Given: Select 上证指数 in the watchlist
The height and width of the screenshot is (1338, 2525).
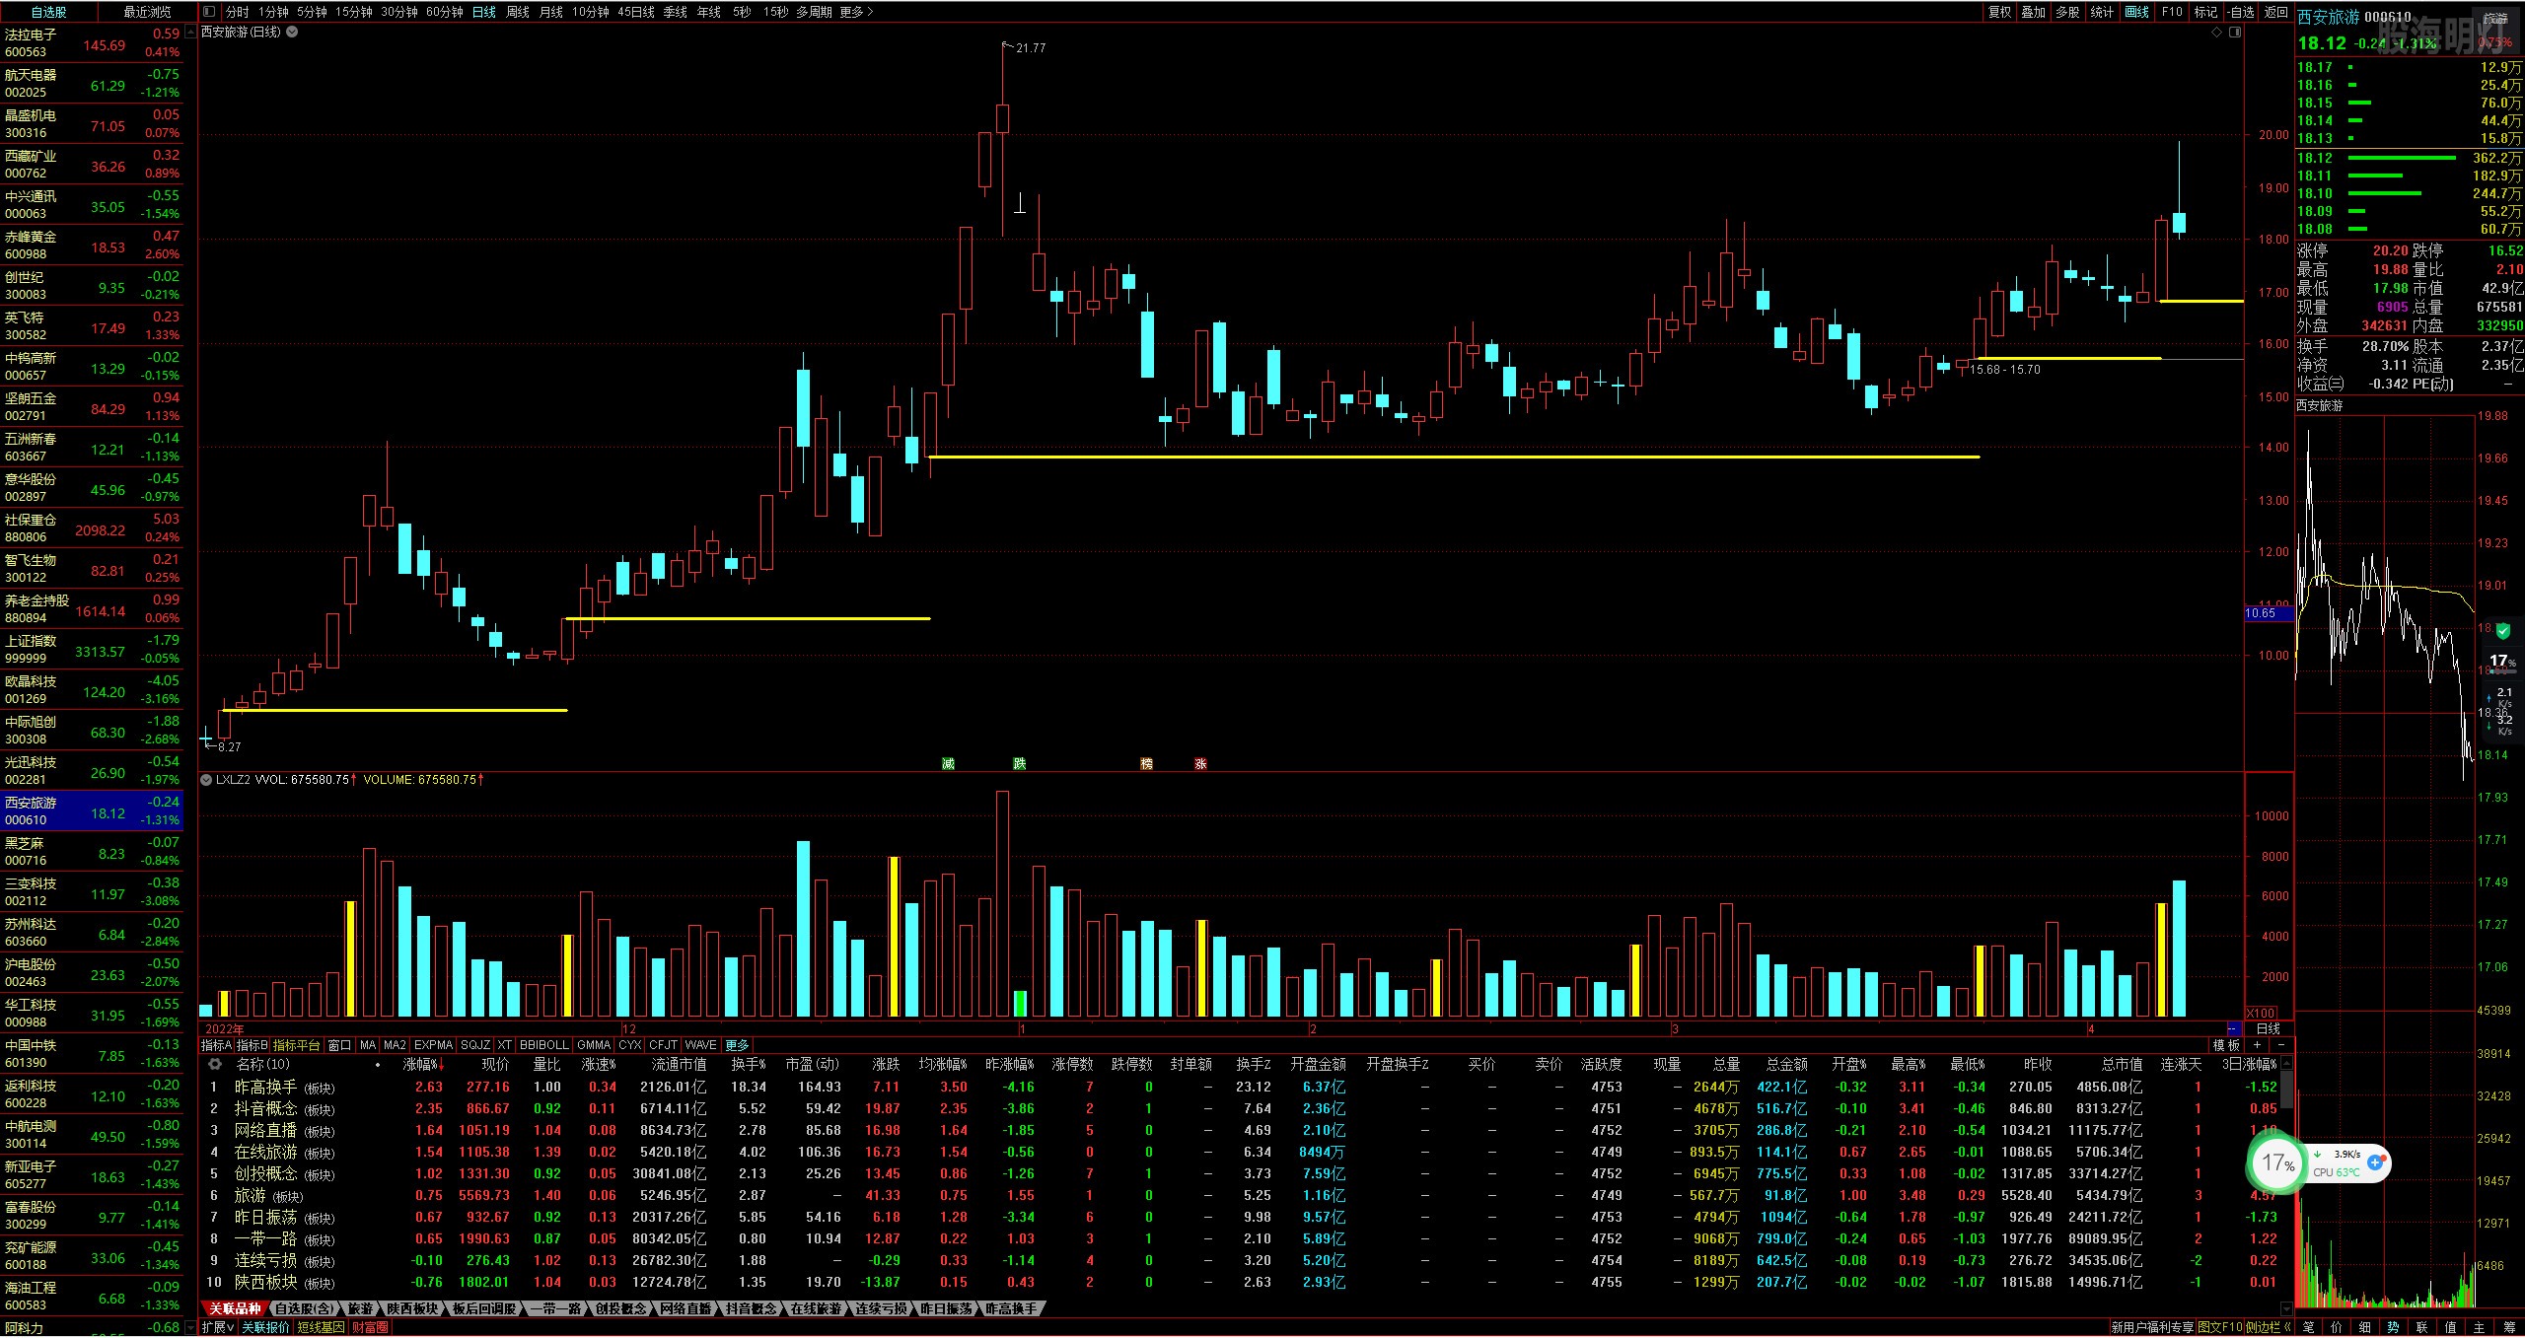Looking at the screenshot, I should coord(92,650).
